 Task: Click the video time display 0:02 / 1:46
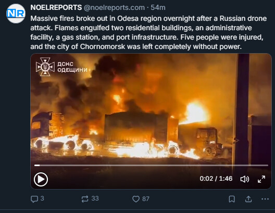[216, 179]
